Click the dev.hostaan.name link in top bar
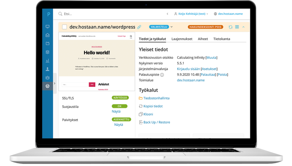 tap(230, 14)
